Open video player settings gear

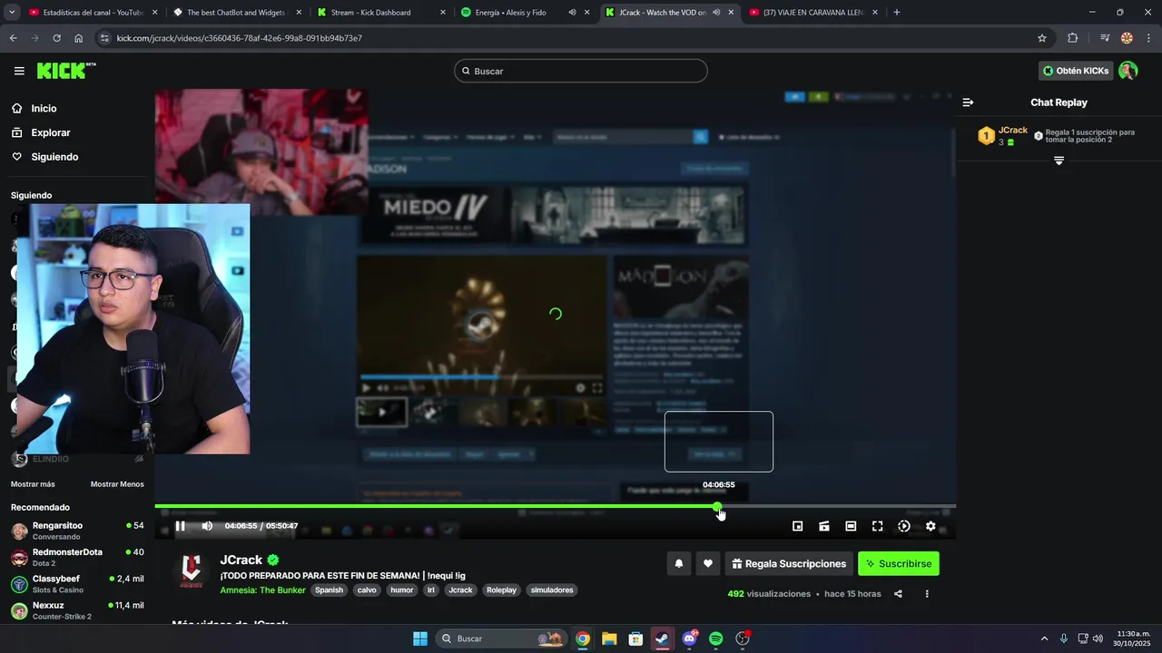(931, 526)
